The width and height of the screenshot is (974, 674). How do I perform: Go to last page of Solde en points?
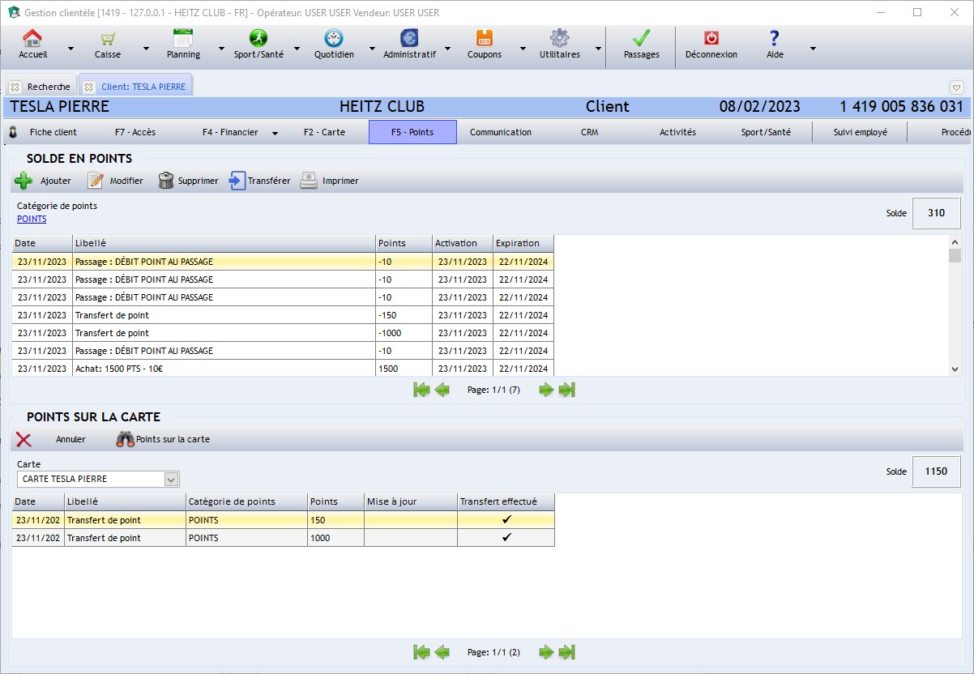[567, 390]
